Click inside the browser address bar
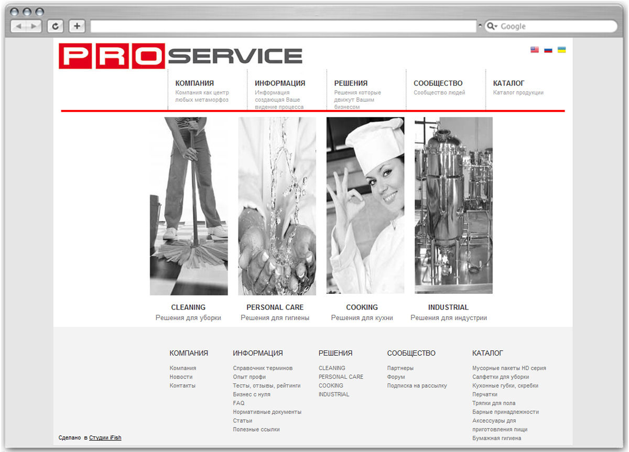Viewport: 629px width, 452px height. click(x=283, y=25)
